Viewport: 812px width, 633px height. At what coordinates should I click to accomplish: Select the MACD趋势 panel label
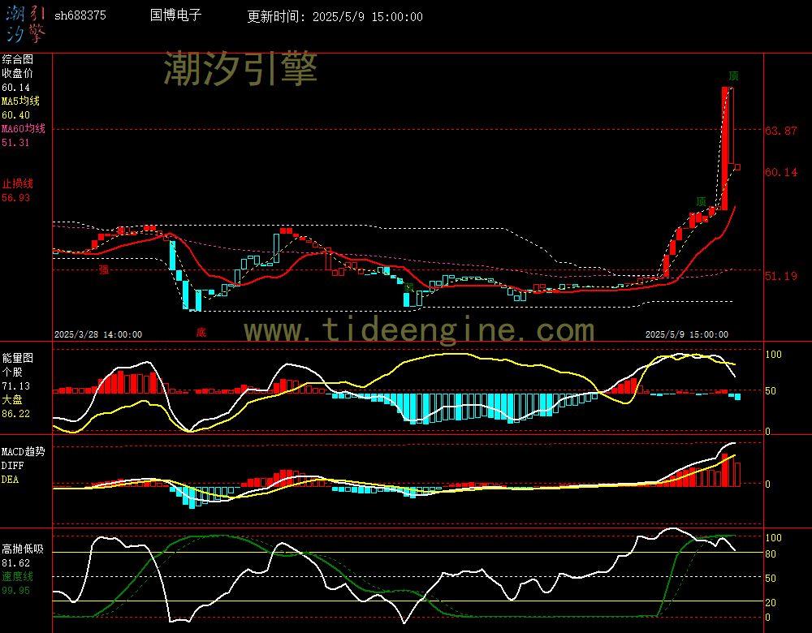24,451
